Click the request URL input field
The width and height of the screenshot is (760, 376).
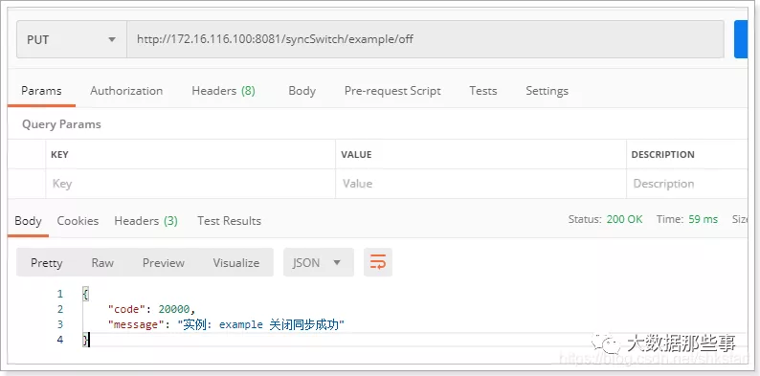[x=425, y=39]
